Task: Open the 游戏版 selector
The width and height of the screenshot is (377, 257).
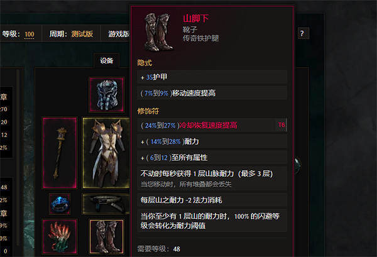Action: [x=119, y=34]
